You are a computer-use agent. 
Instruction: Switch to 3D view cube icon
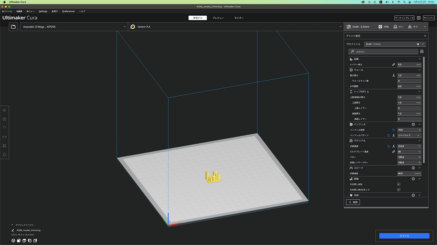(13, 241)
